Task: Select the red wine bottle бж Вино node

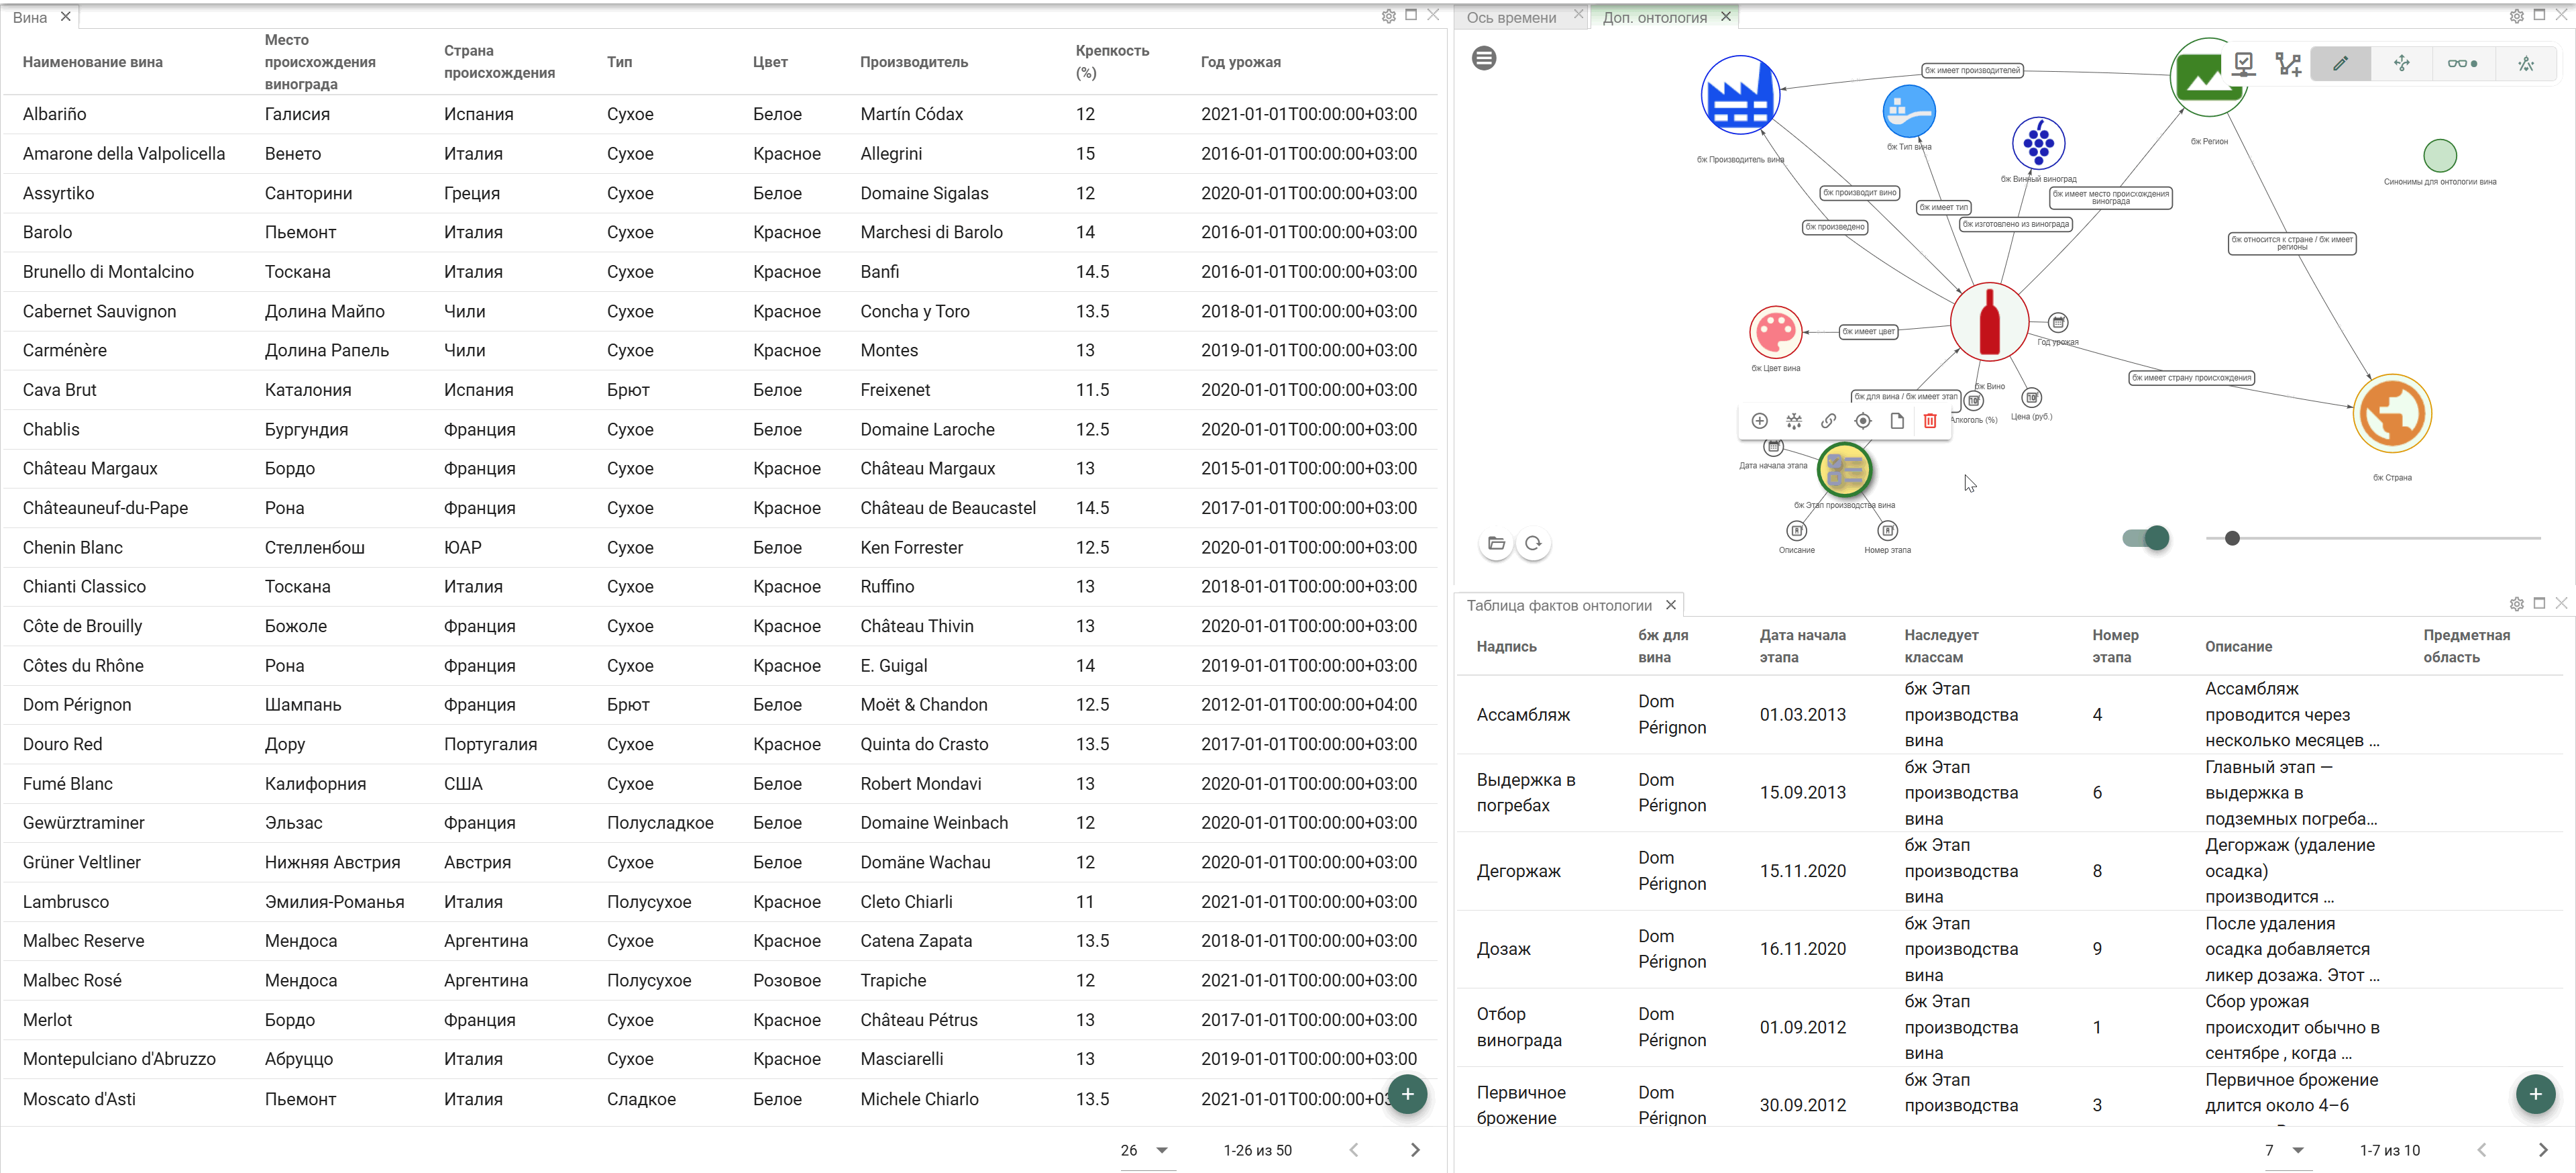Action: point(1989,322)
